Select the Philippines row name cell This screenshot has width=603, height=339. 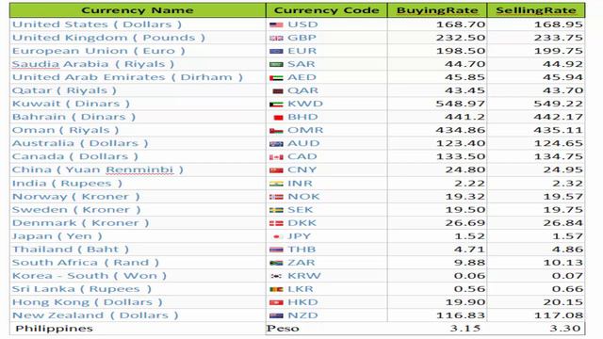[x=138, y=329]
